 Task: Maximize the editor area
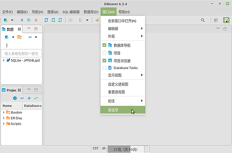pos(225,29)
